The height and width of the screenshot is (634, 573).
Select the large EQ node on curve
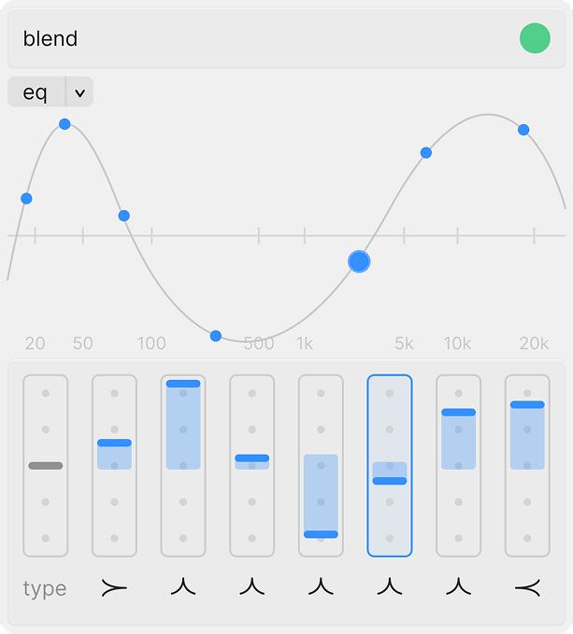(x=359, y=261)
